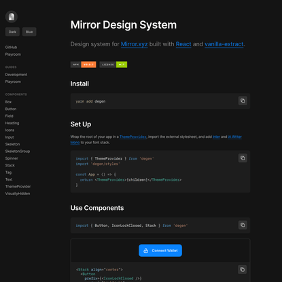Open the Field component docs

10,116
